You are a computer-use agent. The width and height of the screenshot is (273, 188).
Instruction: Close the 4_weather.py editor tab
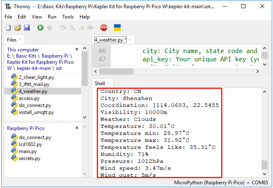(130, 39)
